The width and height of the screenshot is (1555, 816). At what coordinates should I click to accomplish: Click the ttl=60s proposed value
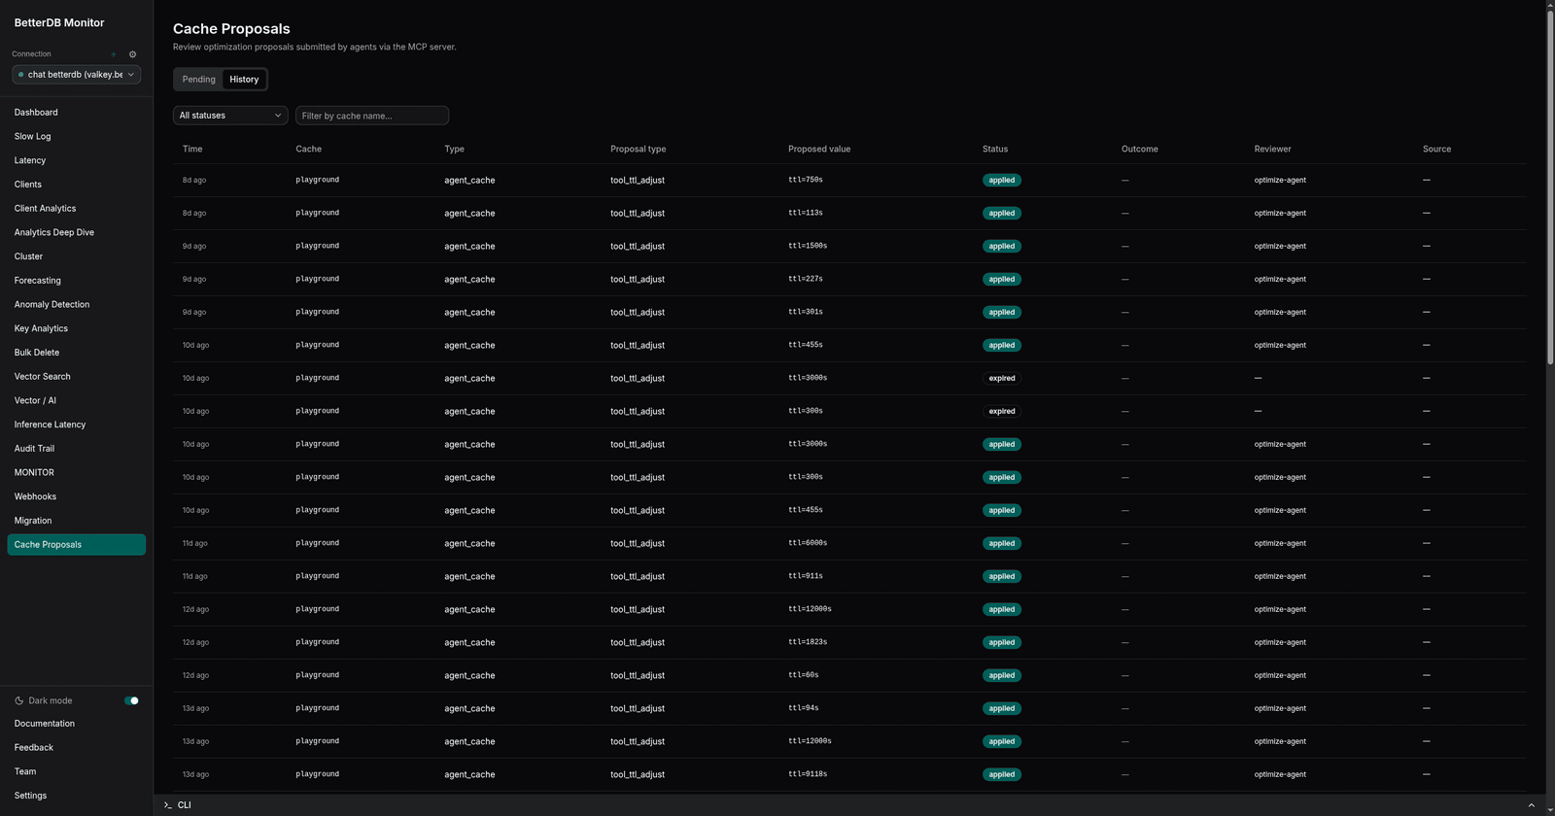804,675
